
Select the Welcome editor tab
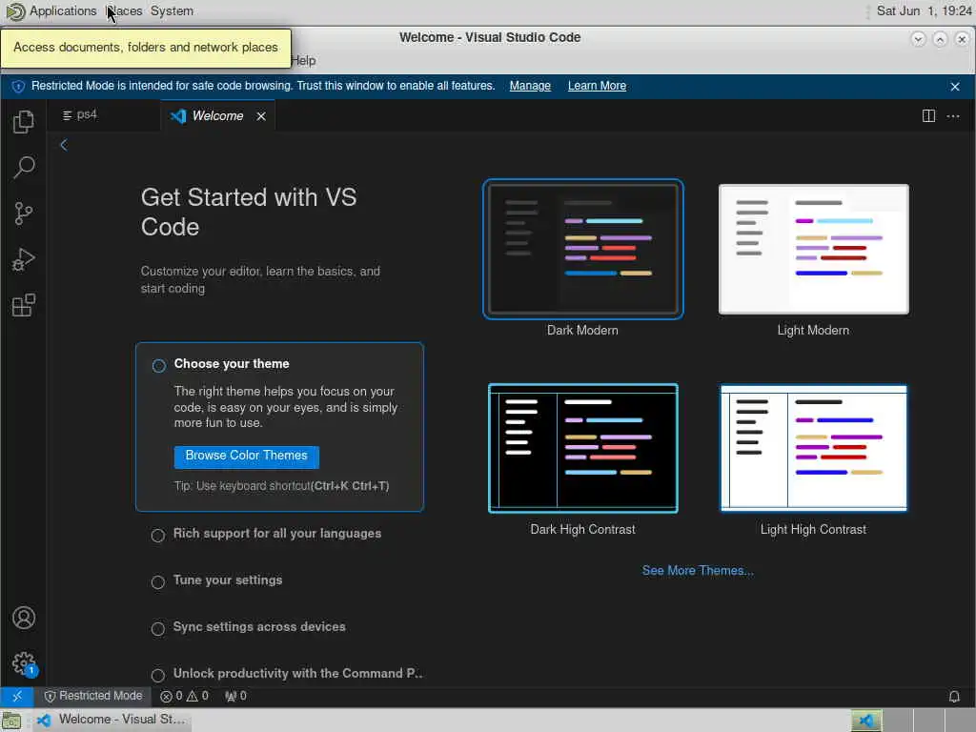[218, 115]
